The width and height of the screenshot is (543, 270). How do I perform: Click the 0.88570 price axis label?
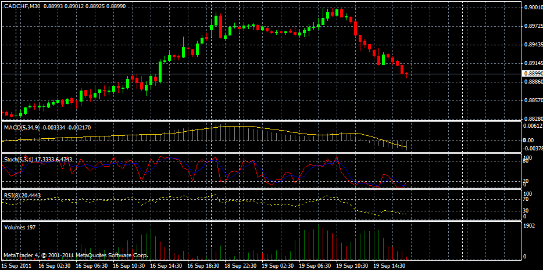pyautogui.click(x=532, y=100)
